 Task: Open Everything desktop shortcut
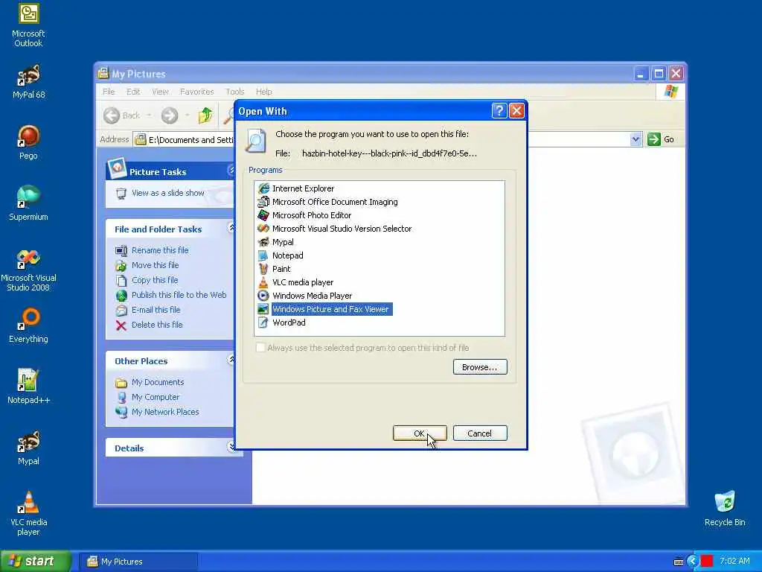coord(28,325)
